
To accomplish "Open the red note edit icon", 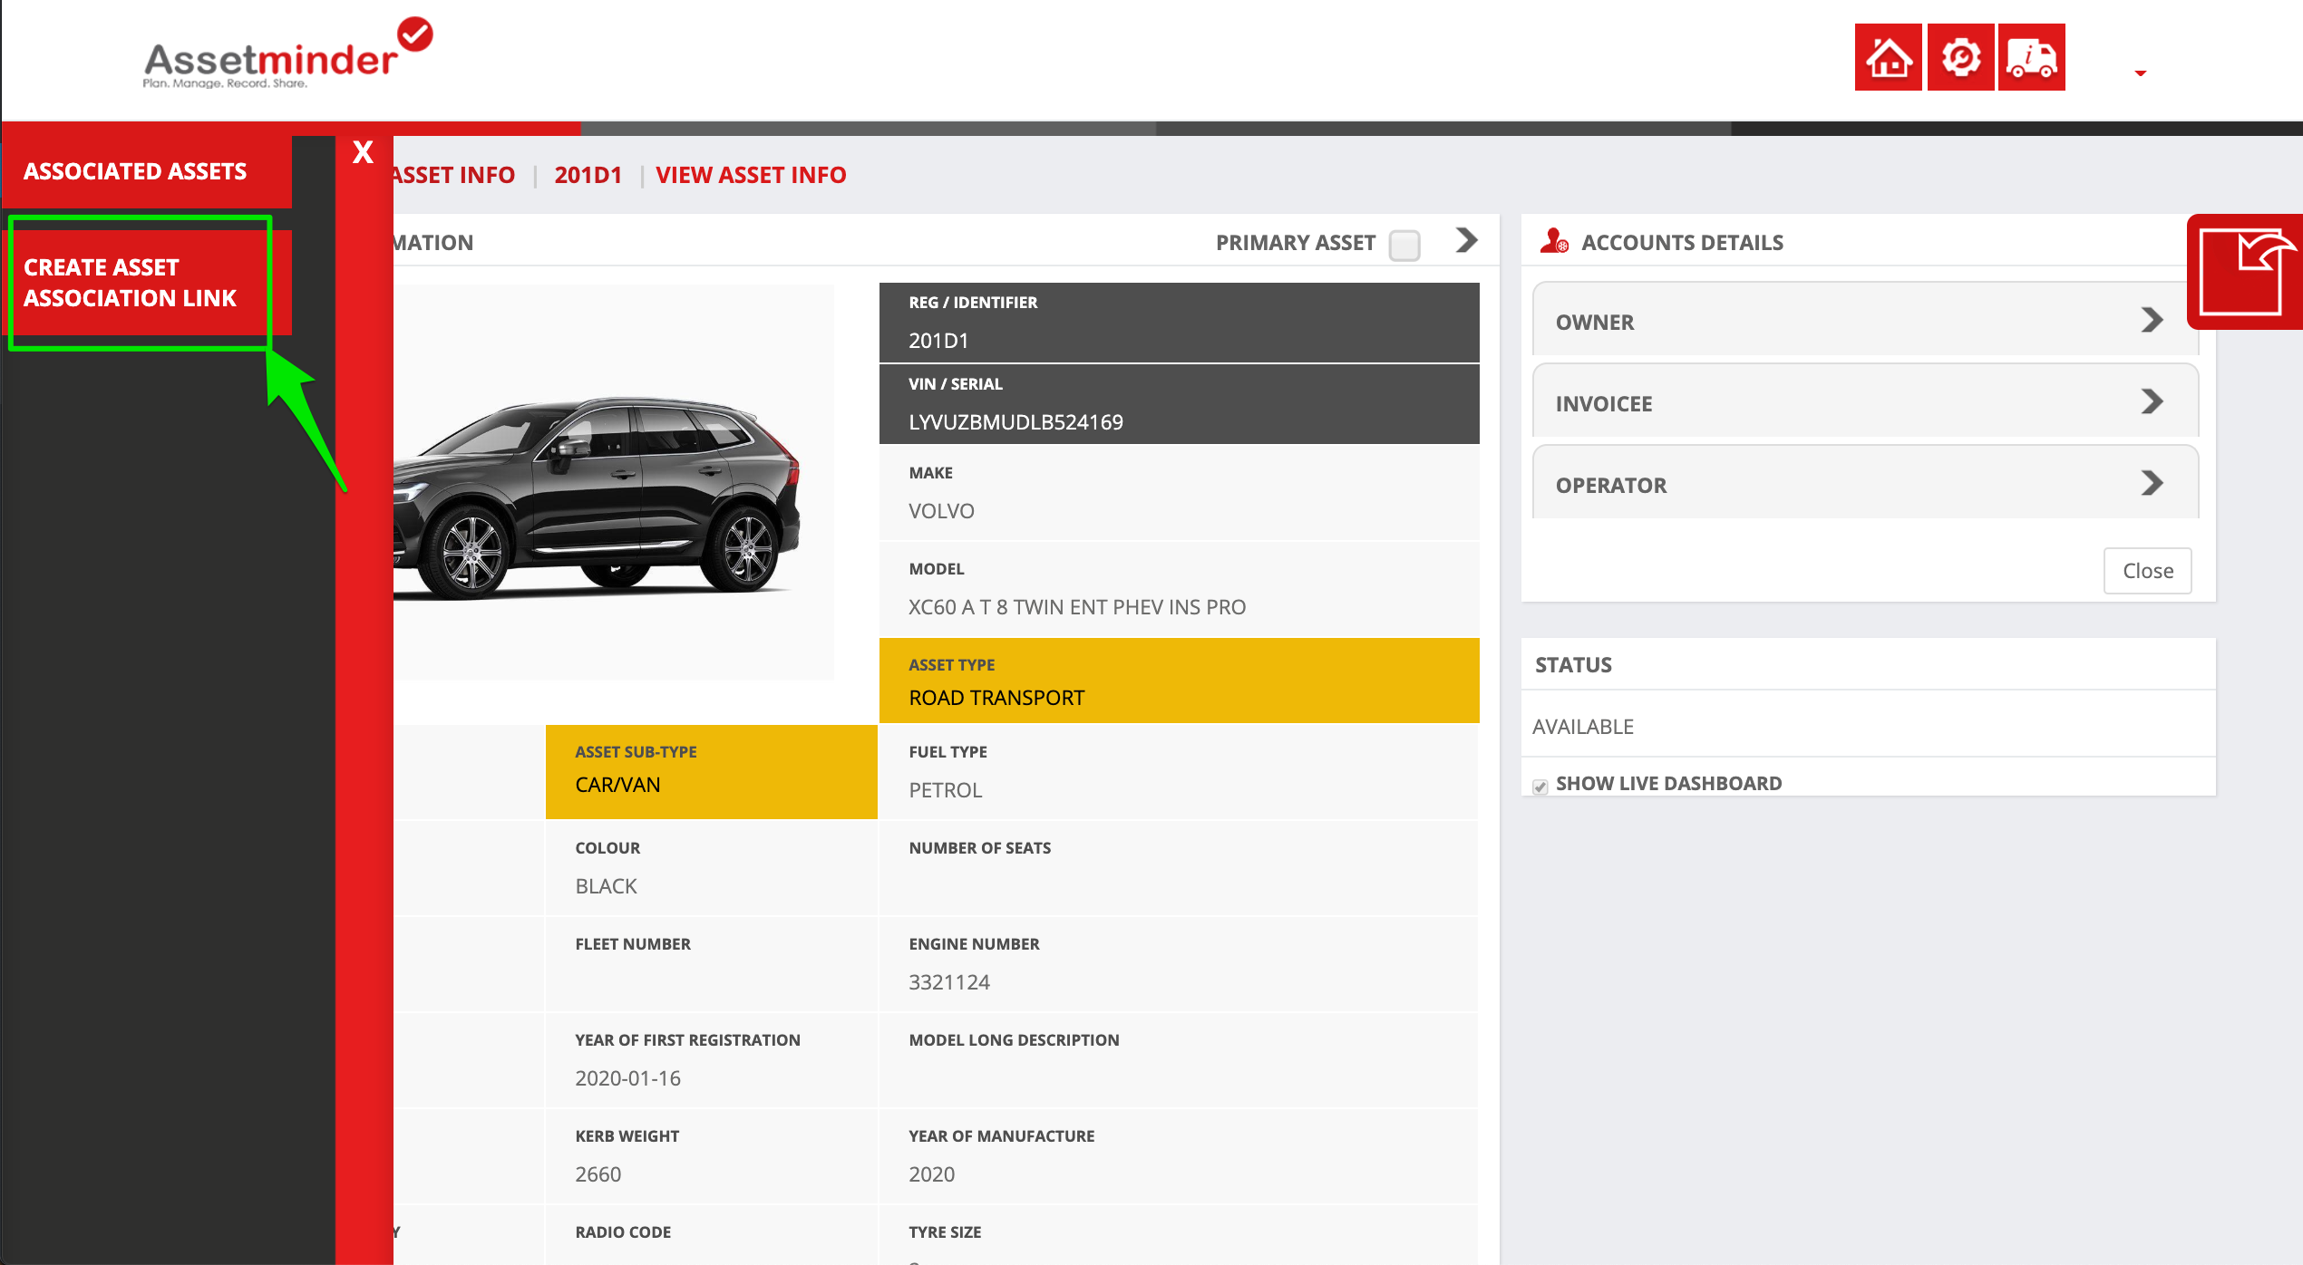I will point(2246,272).
